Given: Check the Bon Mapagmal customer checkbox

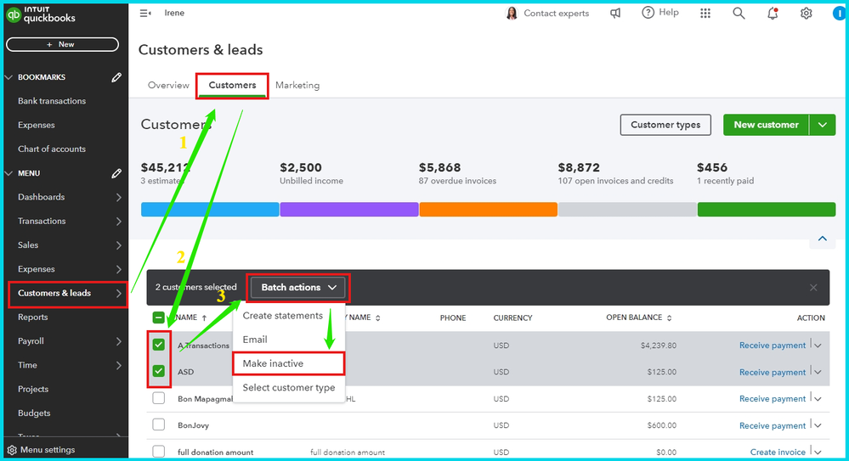Looking at the screenshot, I should point(158,398).
